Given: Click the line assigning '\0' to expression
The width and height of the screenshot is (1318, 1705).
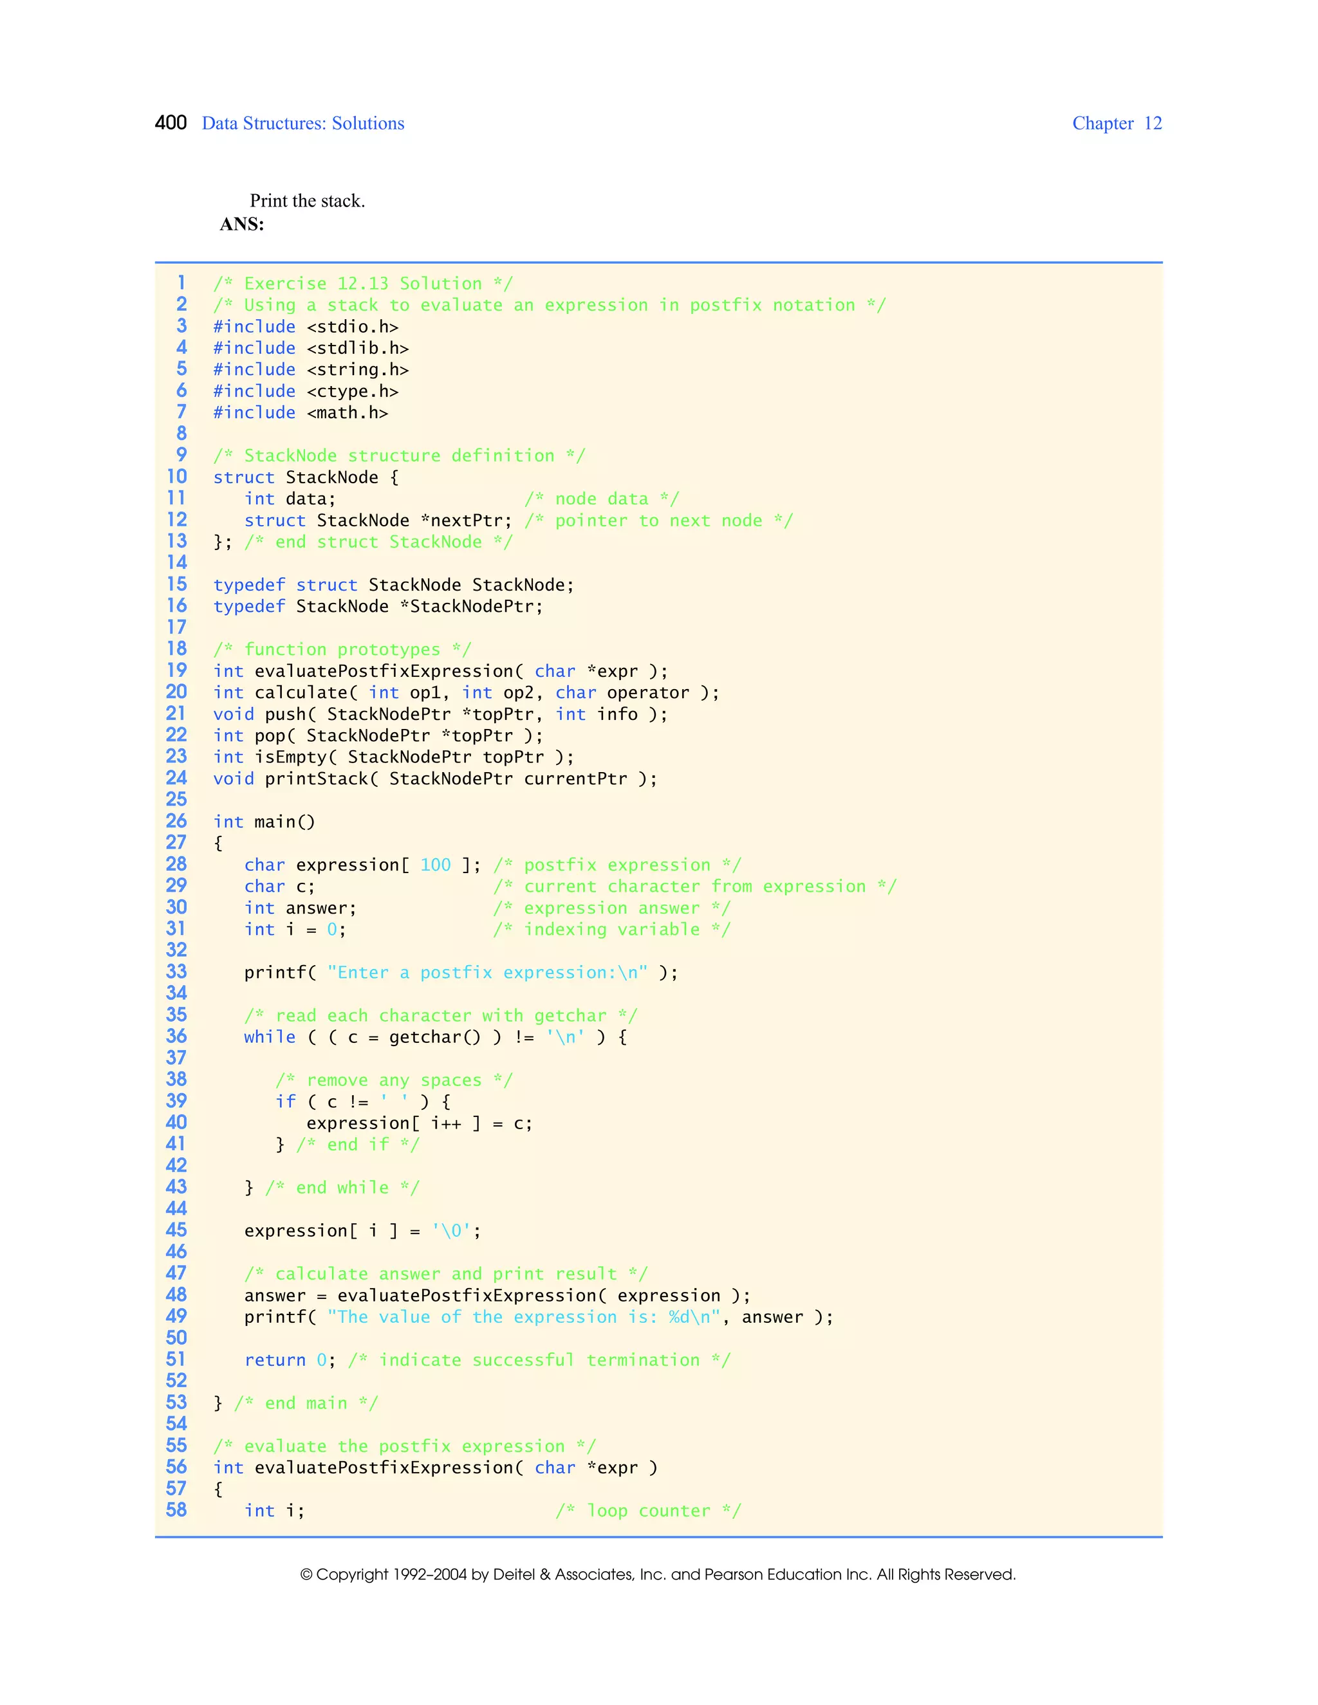Looking at the screenshot, I should [x=363, y=1231].
